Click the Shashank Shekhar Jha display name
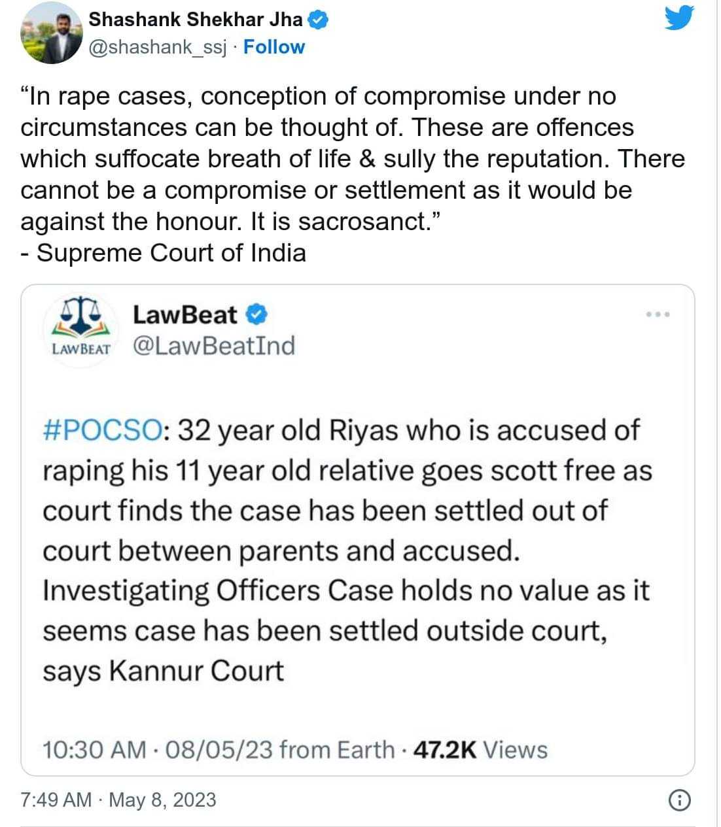 [x=195, y=20]
